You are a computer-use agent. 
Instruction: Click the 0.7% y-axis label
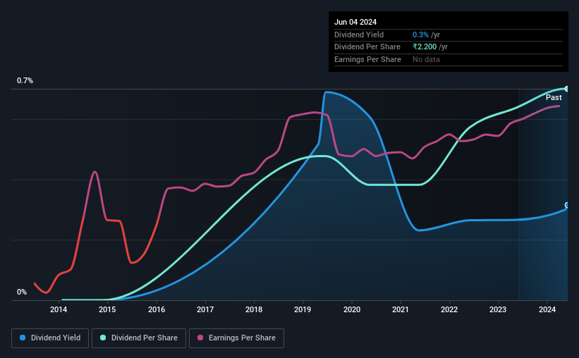[25, 80]
